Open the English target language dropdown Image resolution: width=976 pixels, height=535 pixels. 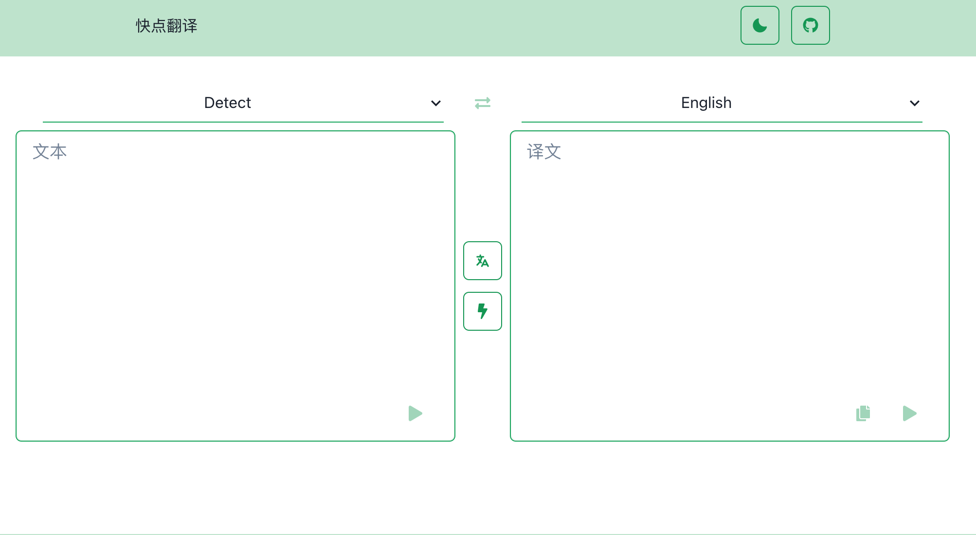click(x=706, y=103)
